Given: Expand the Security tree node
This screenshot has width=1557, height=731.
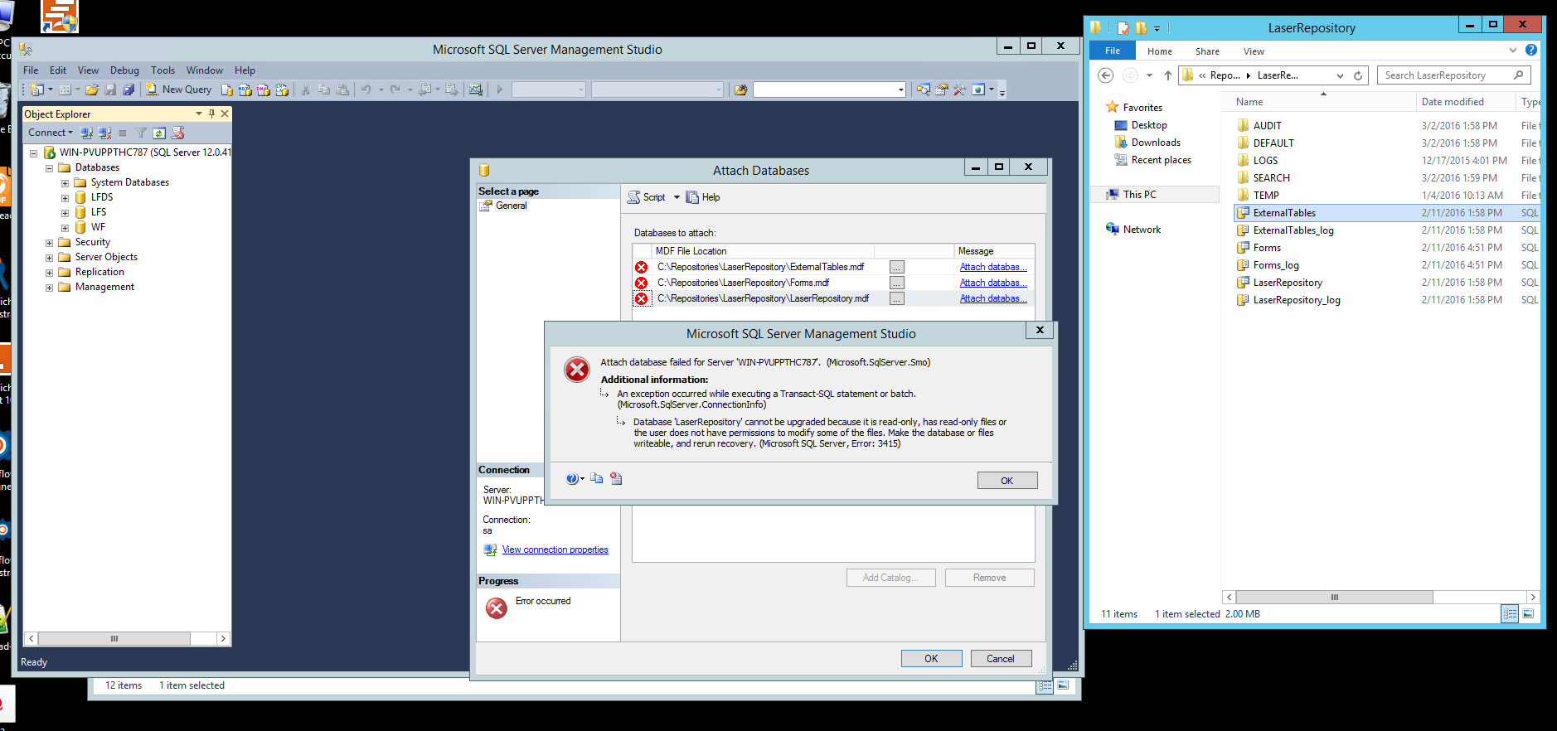Looking at the screenshot, I should point(49,243).
